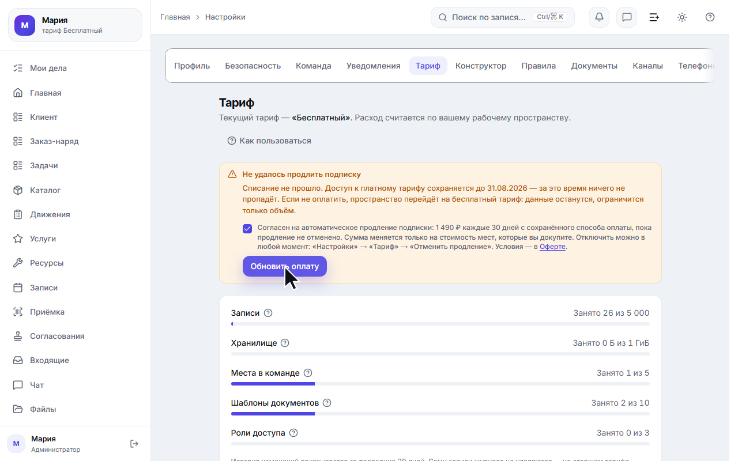Open the Оферте link
738x461 pixels.
pos(552,247)
